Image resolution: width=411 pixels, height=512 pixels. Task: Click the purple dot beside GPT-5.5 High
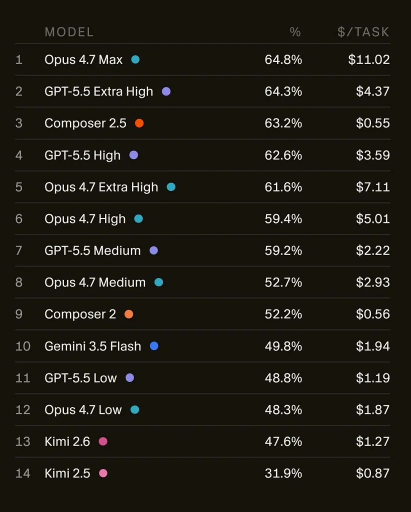[x=134, y=155]
